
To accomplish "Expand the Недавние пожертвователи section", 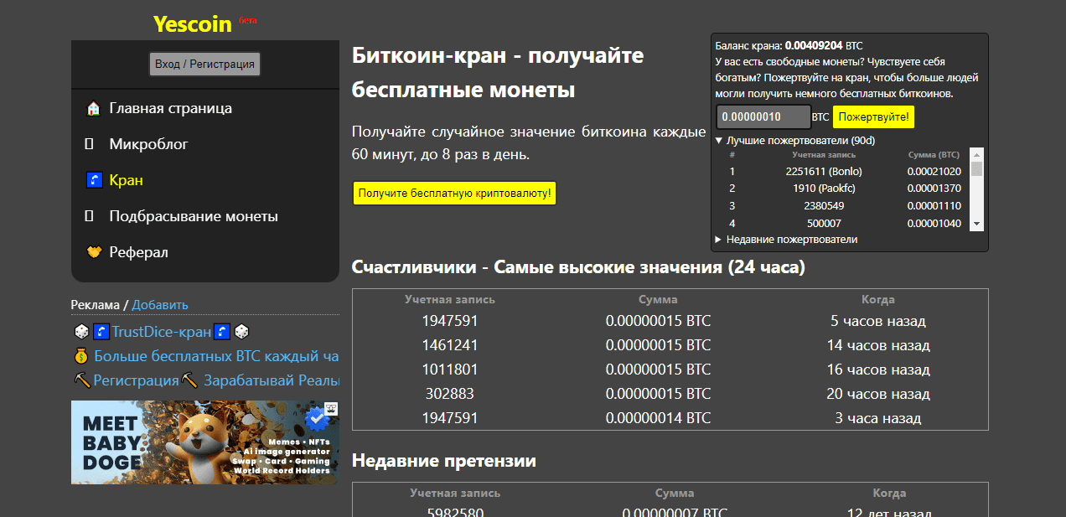I will click(x=718, y=239).
